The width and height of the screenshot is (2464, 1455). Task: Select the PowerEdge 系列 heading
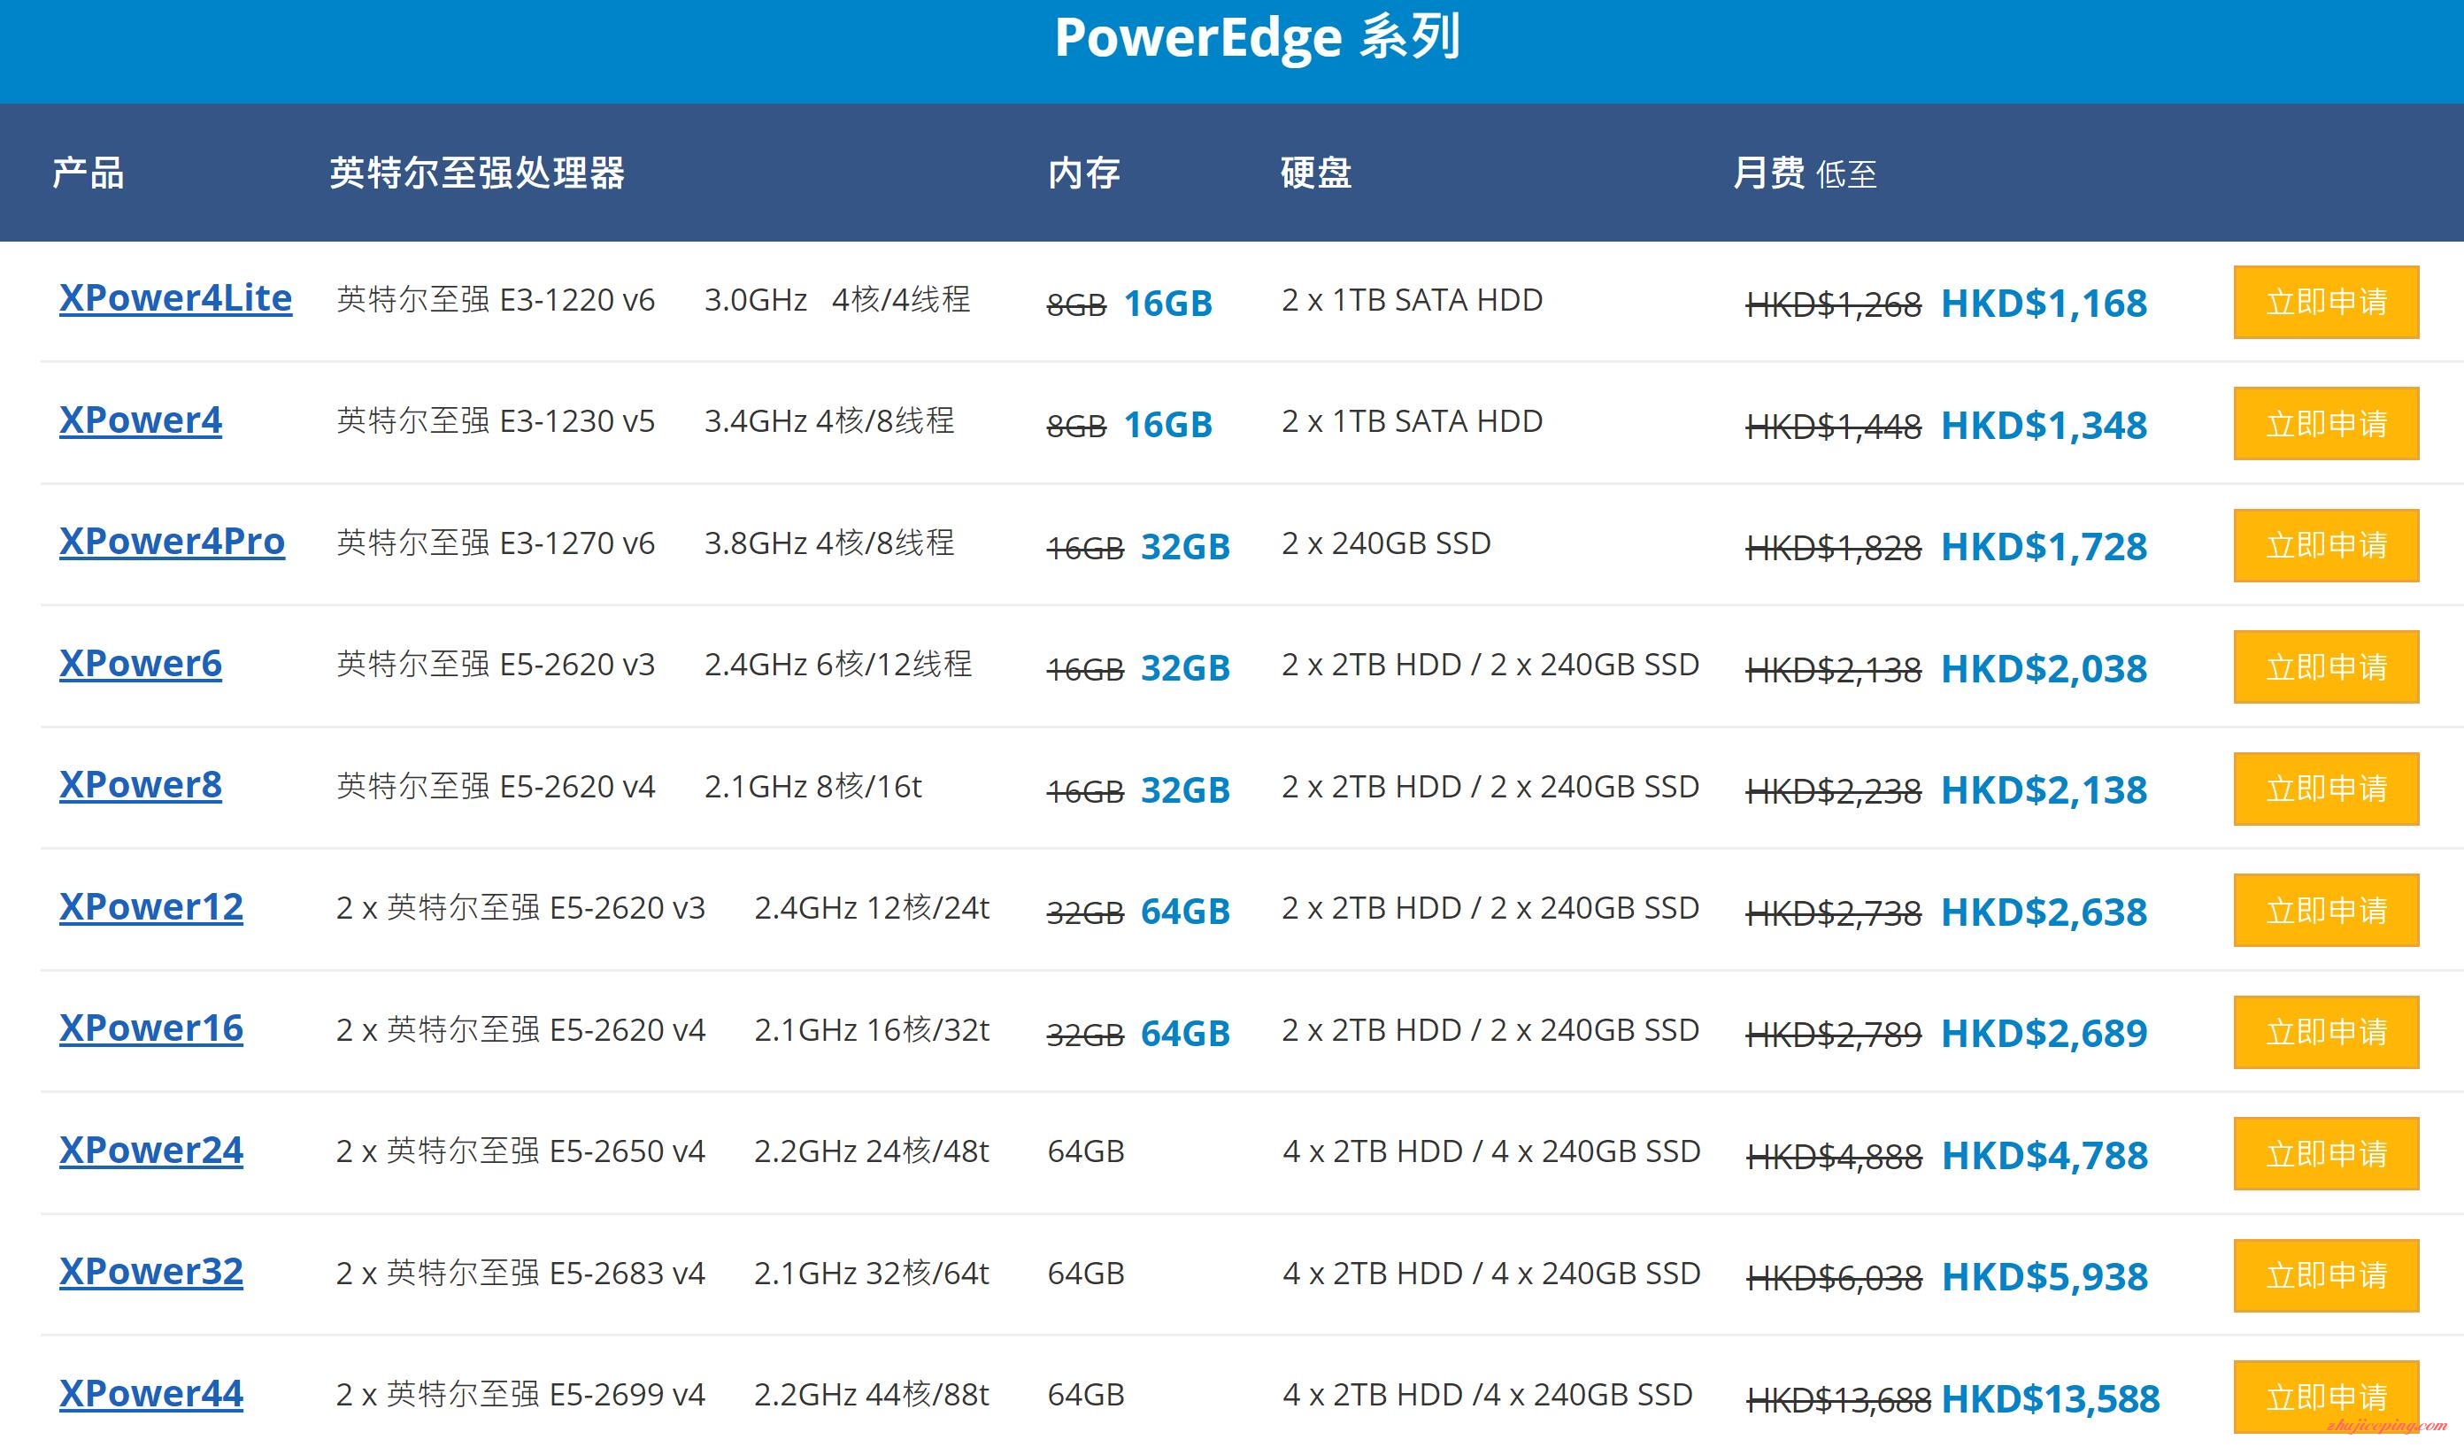[1257, 38]
